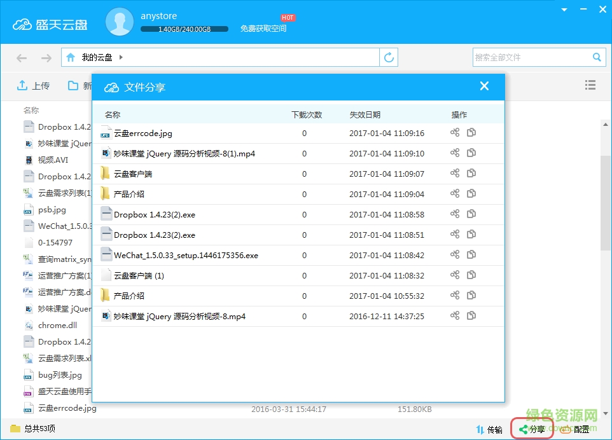This screenshot has height=440, width=612.
Task: Copy the share link for 云盘errcode.jpg
Action: tap(471, 133)
